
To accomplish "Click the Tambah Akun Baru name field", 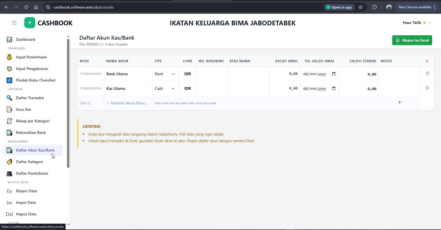I will pyautogui.click(x=128, y=103).
